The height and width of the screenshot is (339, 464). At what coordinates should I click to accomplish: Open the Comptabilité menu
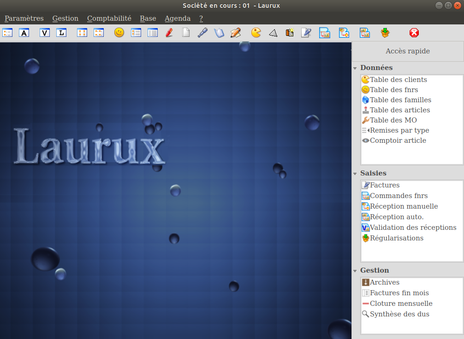[x=109, y=18]
